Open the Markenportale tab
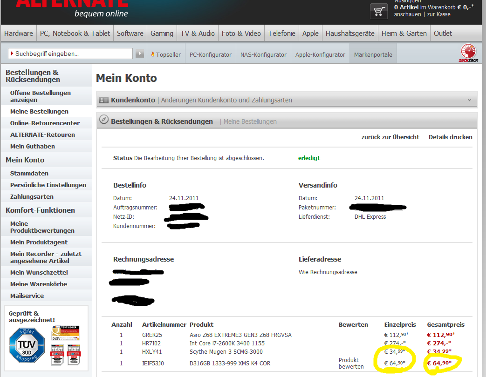Image resolution: width=486 pixels, height=377 pixels. point(373,54)
